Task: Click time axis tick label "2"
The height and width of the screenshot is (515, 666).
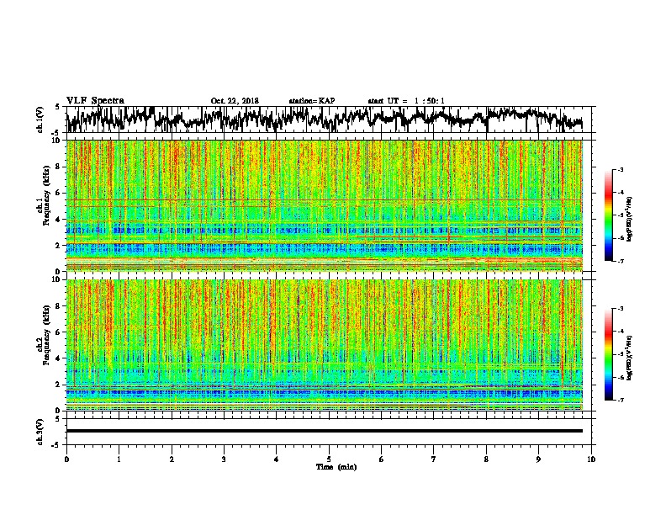Action: [172, 459]
